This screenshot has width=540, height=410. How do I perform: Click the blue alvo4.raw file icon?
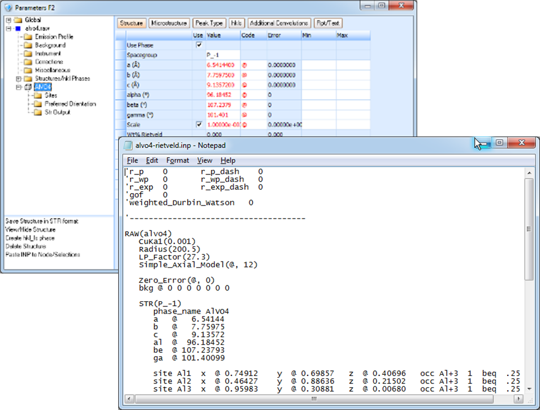(19, 28)
